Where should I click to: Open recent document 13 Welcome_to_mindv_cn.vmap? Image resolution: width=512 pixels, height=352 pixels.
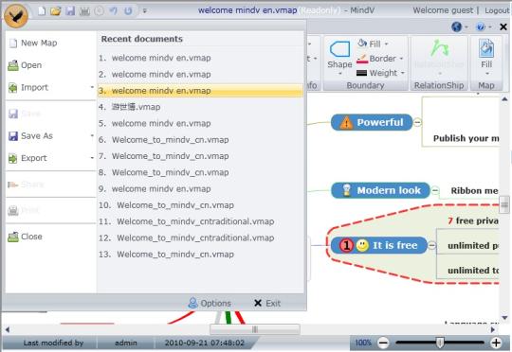(x=200, y=255)
